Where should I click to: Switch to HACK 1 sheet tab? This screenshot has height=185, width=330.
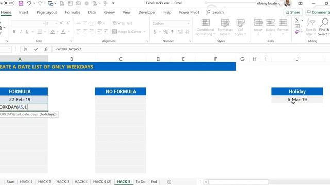coord(26,182)
